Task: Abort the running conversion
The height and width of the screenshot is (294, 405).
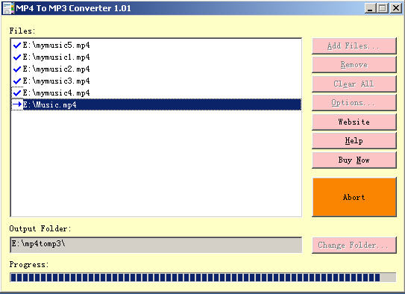Action: tap(354, 197)
